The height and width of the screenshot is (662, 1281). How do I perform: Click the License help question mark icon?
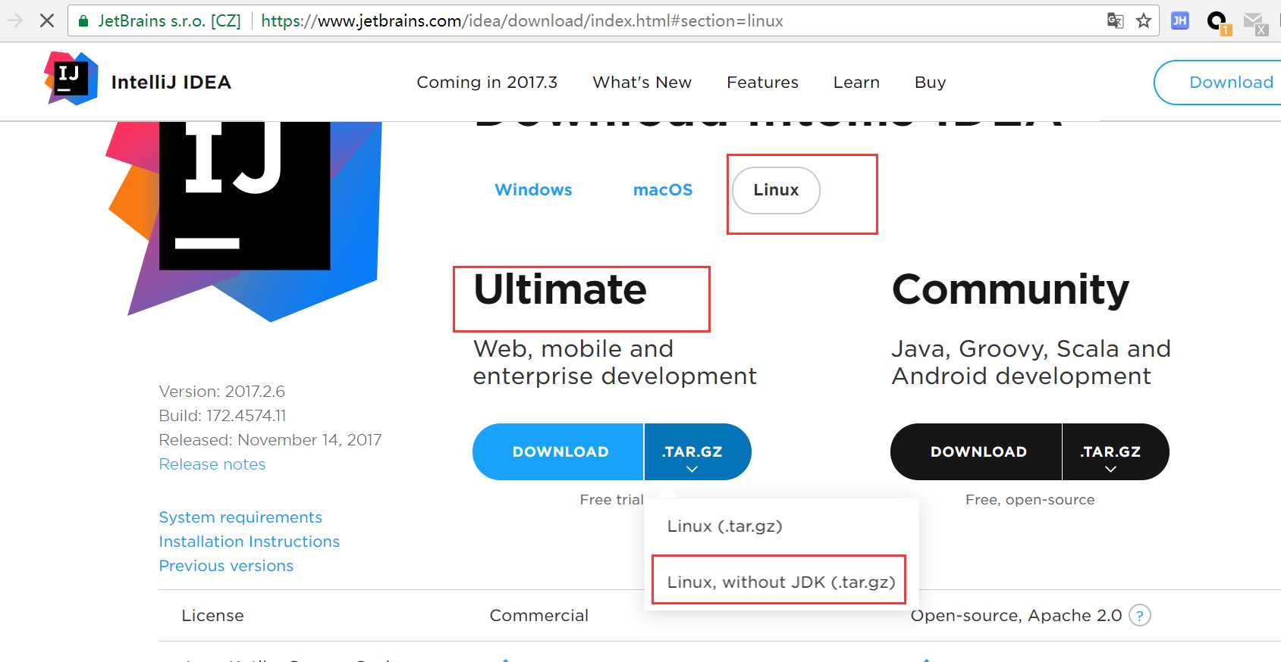(1139, 615)
